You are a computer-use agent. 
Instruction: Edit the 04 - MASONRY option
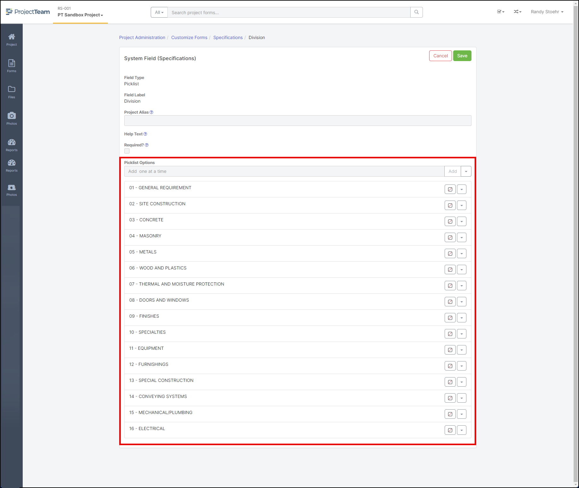coord(450,238)
